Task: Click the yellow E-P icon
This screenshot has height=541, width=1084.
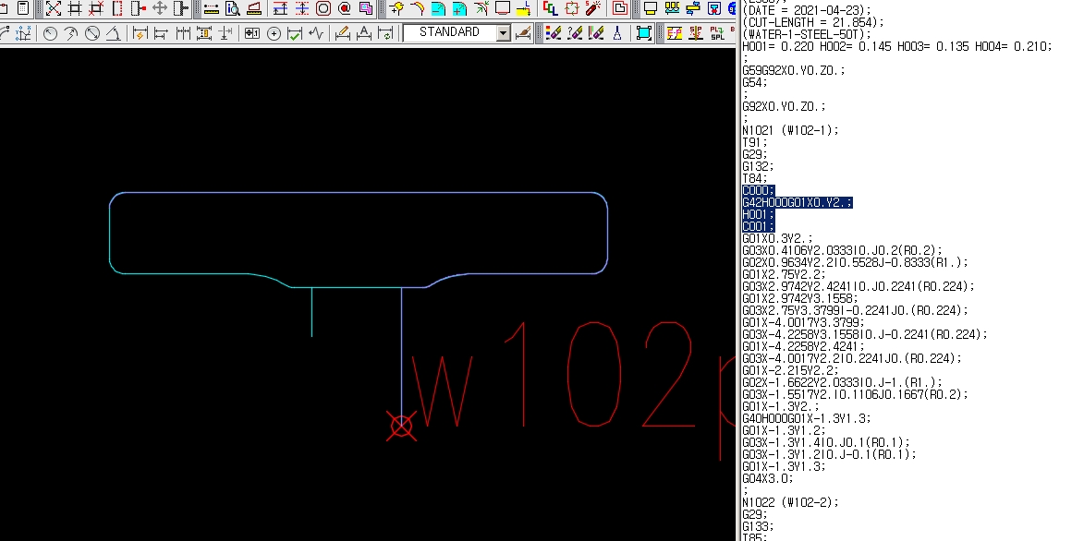Action: point(675,33)
